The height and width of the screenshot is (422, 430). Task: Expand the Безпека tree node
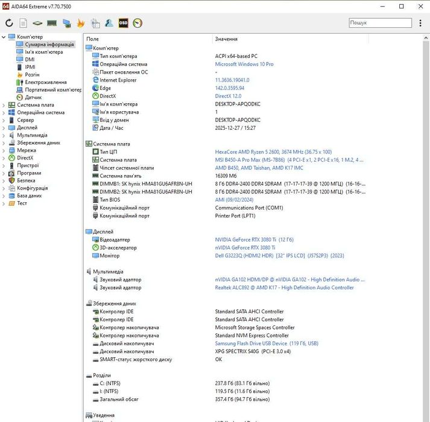tap(4, 181)
